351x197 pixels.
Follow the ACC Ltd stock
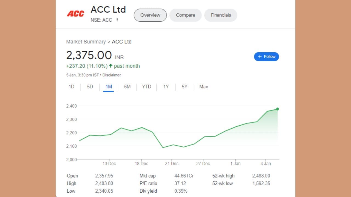point(266,57)
